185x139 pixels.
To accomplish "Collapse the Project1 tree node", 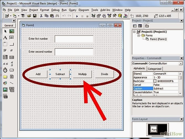I will tap(134, 32).
